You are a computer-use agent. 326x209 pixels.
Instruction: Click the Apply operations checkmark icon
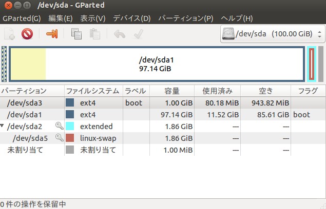(138, 34)
